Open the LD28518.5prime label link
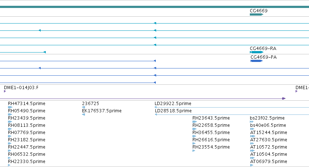 [x=173, y=111]
